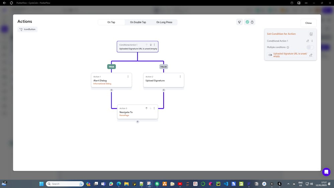Screen dimensions: 334x188
Task: Click the Close button
Action: [308, 23]
